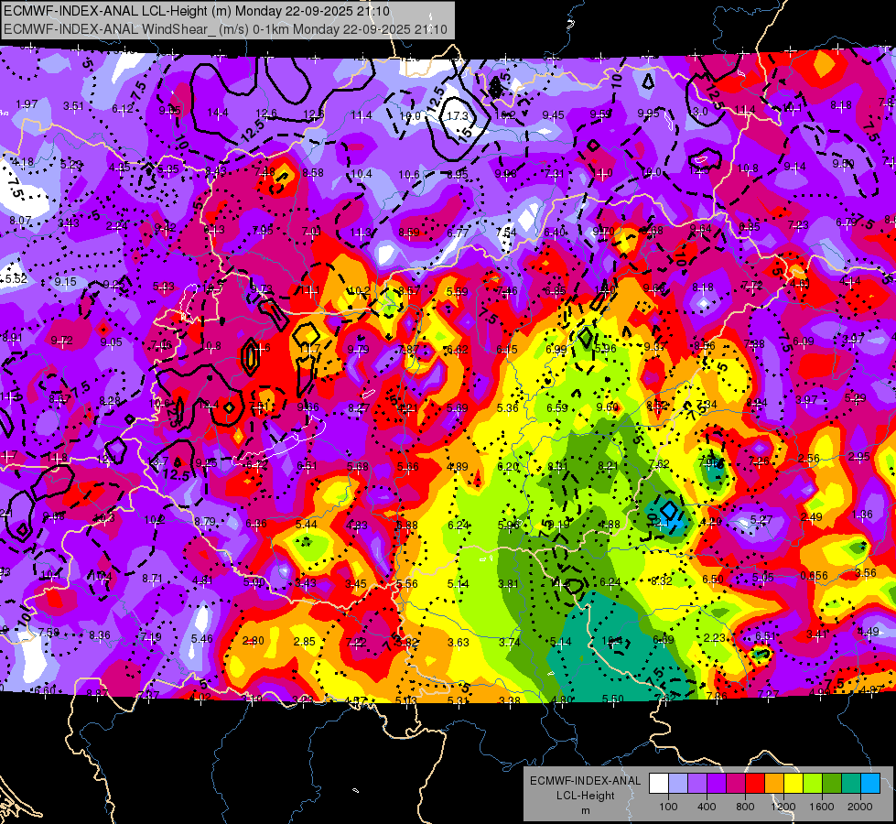Click the 8.07 grid value

click(20, 220)
